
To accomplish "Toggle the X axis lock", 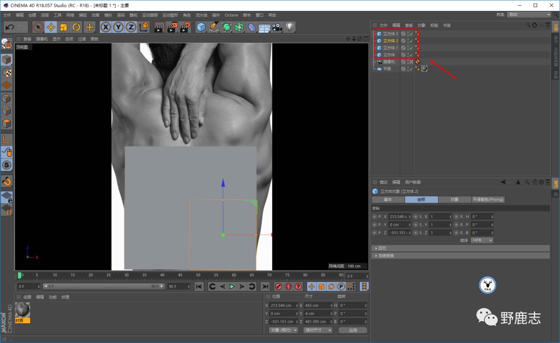I will (106, 27).
